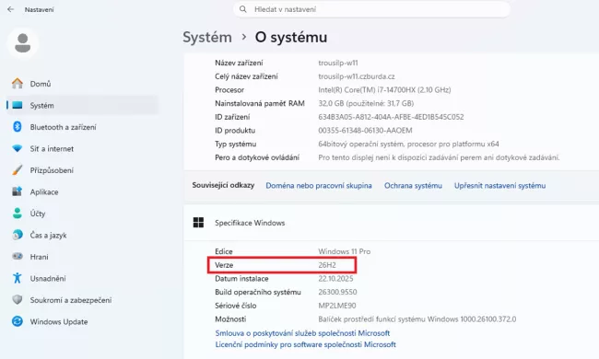Open the user profile avatar
Viewport: 599px width, 359px height.
point(22,42)
